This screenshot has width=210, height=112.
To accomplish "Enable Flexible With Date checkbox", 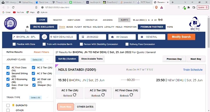I will pos(14,44).
